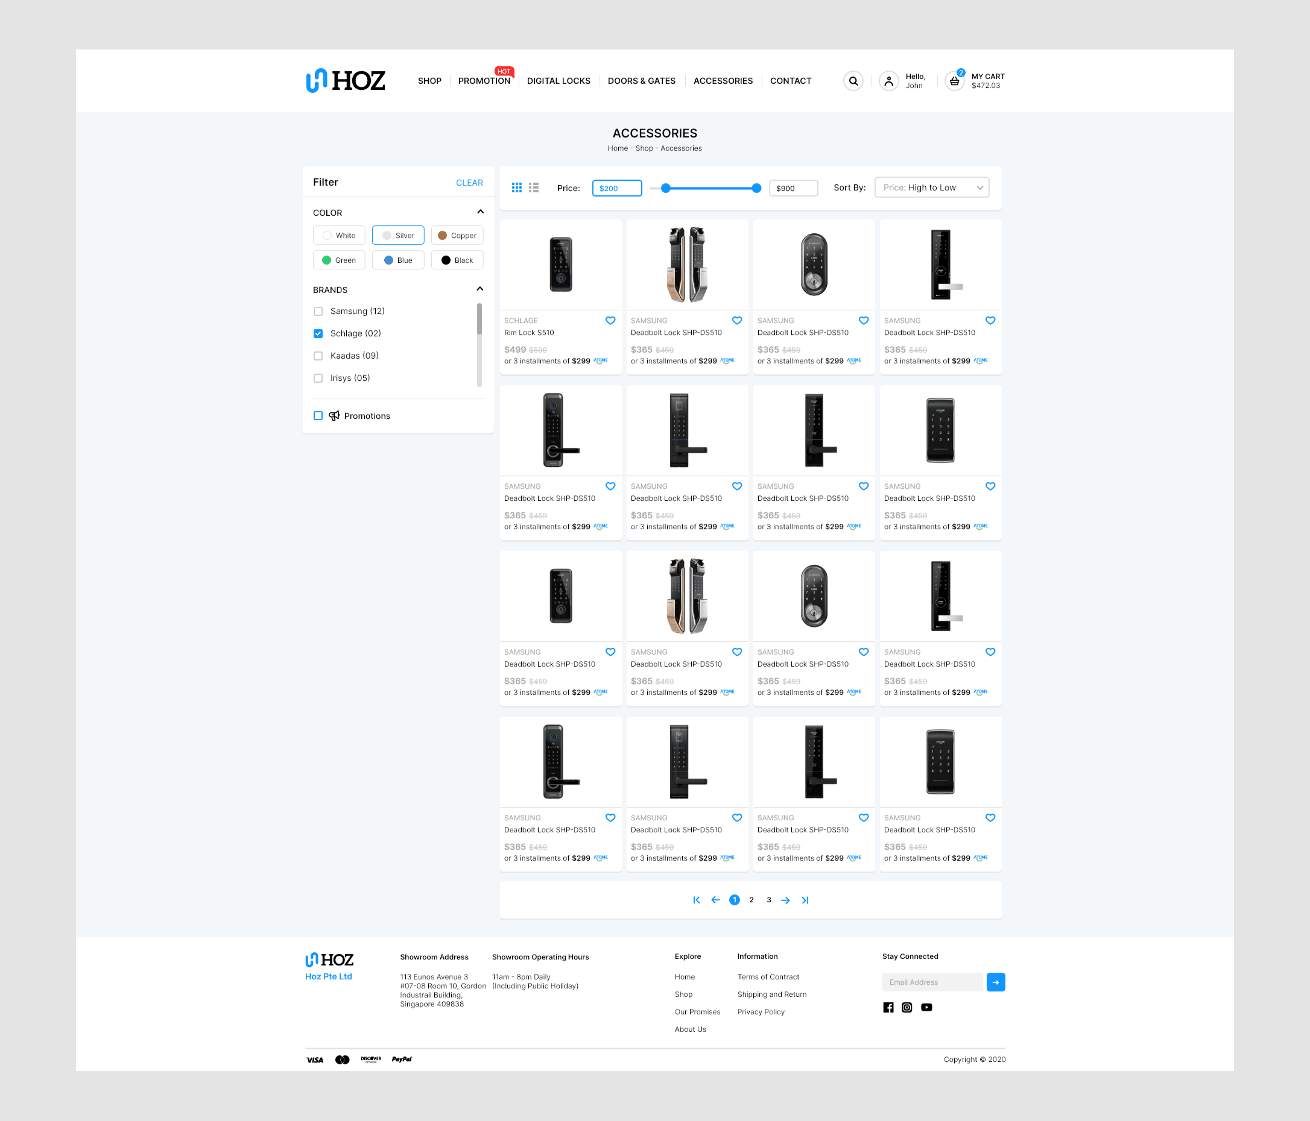Screen dimensions: 1310x1121
Task: Click the Visa payment icon
Action: (315, 1060)
